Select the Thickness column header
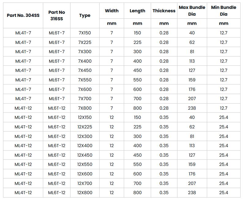The height and width of the screenshot is (200, 243). pos(164,11)
